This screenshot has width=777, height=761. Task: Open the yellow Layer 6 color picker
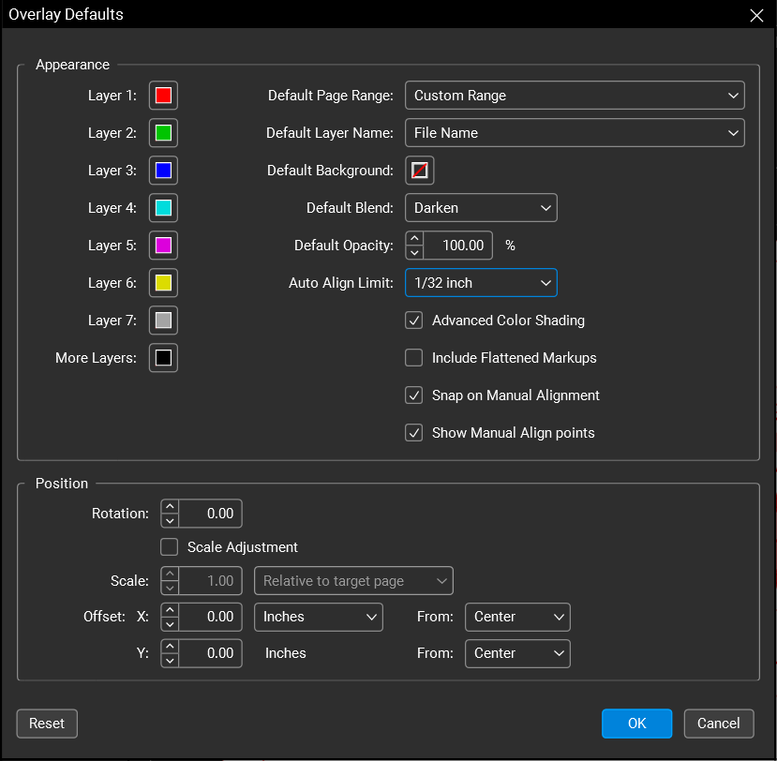(x=163, y=283)
